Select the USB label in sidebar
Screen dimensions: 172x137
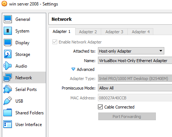tap(19, 101)
